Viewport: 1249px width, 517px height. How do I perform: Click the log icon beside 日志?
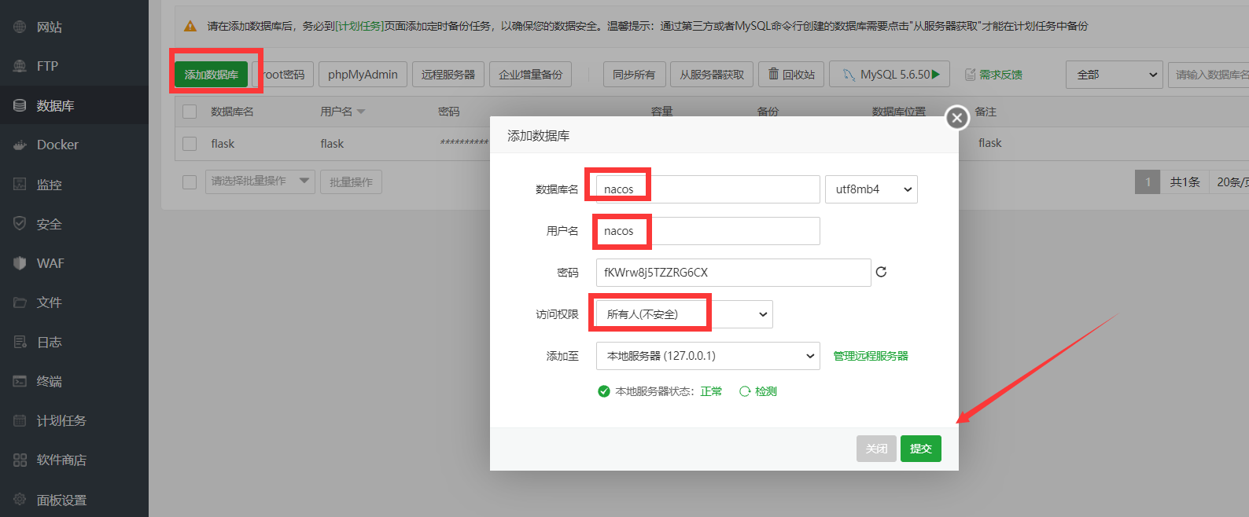point(20,342)
